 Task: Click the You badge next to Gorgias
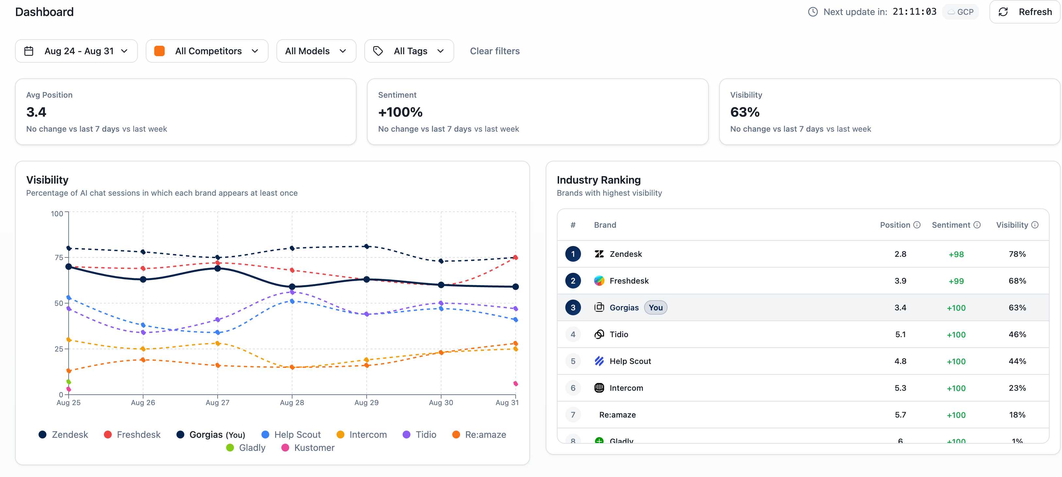(x=655, y=307)
